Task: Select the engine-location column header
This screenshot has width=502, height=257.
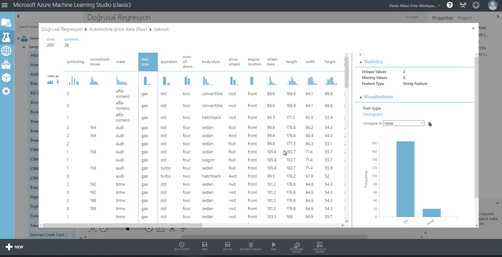Action: (x=254, y=62)
